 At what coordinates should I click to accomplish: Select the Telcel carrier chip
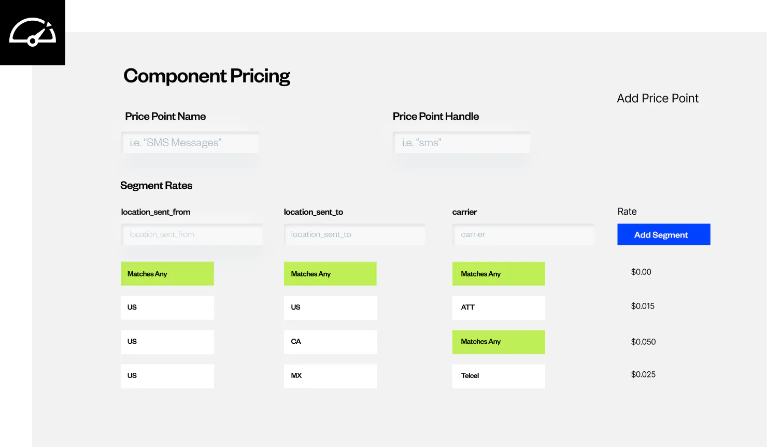click(x=498, y=376)
